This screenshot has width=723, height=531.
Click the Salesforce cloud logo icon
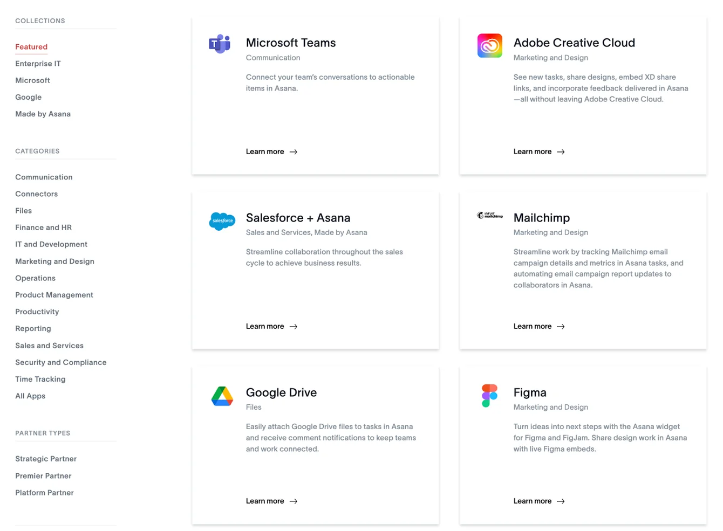pyautogui.click(x=222, y=221)
